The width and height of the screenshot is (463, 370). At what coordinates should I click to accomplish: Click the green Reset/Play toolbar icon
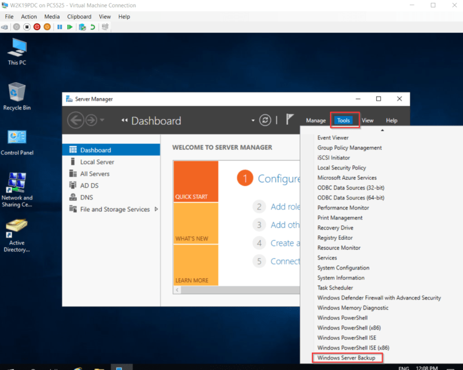tap(69, 27)
